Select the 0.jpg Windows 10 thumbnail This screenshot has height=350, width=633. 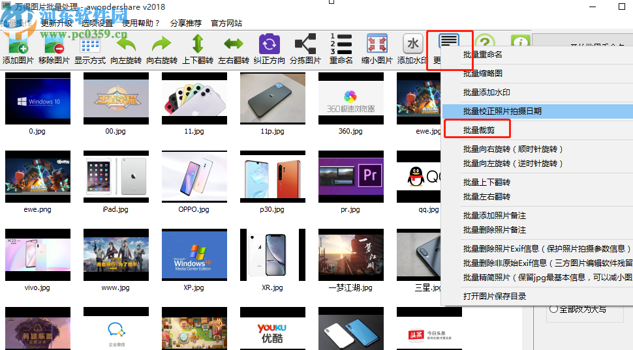(38, 98)
